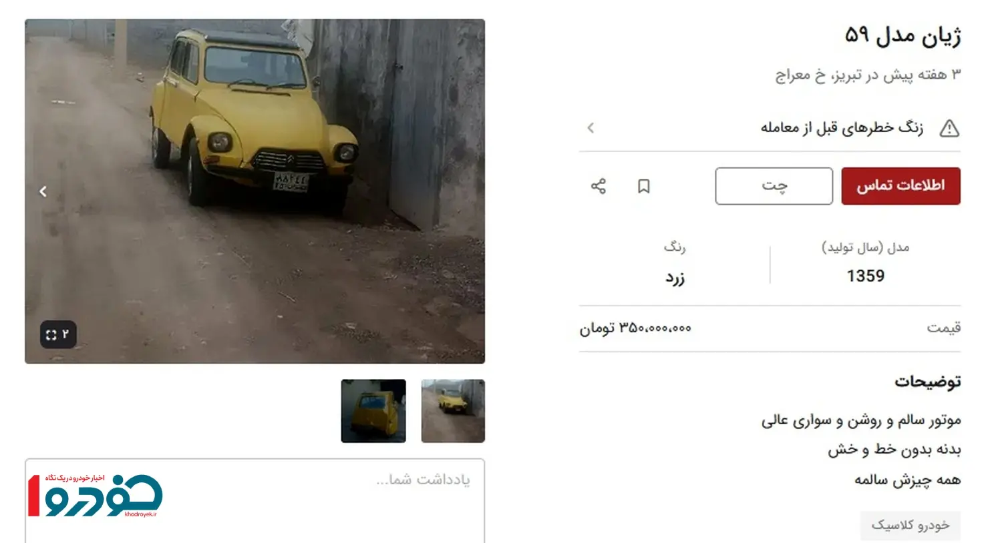This screenshot has width=1002, height=543.
Task: Start a chat with the seller
Action: pyautogui.click(x=774, y=185)
